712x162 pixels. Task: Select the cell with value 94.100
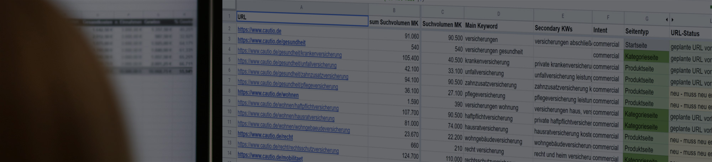394,80
